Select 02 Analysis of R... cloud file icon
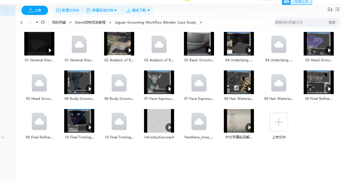The height and width of the screenshot is (183, 343). (159, 44)
